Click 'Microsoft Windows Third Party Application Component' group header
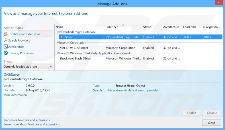 93,53
